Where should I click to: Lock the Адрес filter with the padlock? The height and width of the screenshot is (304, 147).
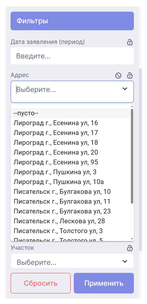coord(129,75)
